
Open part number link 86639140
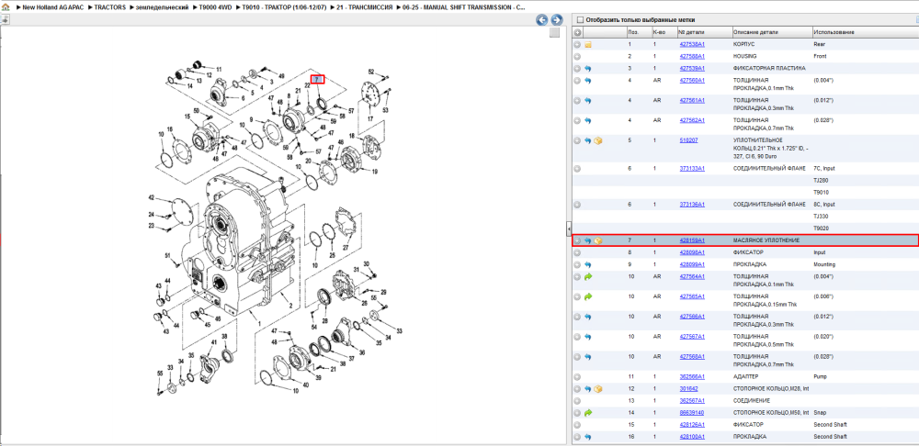coord(692,413)
